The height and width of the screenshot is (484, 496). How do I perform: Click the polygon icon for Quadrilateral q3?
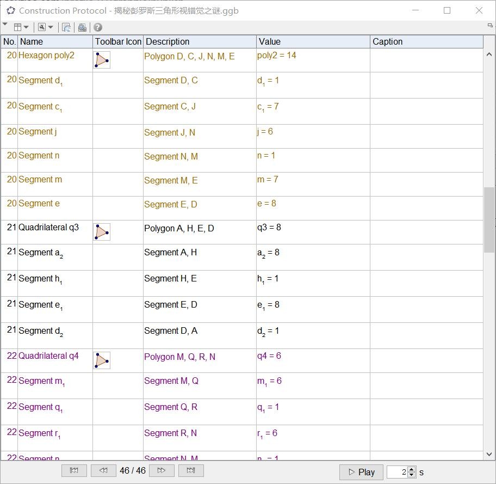102,232
